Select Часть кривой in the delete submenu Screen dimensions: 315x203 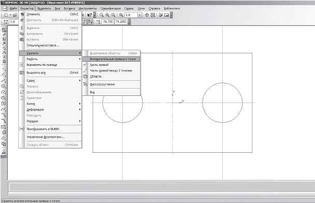coord(111,65)
